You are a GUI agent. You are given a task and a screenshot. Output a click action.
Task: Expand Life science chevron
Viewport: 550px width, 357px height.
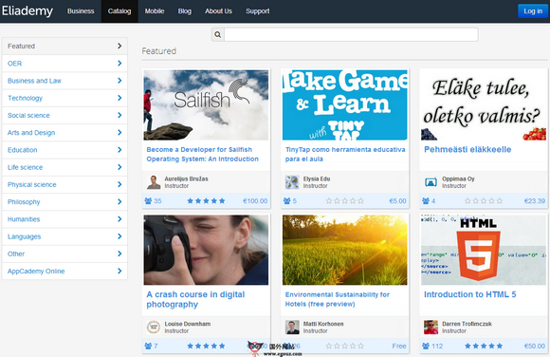click(119, 167)
